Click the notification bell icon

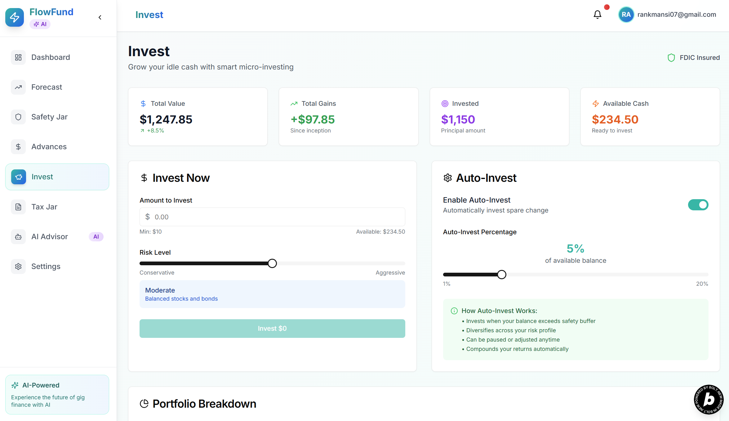click(597, 15)
